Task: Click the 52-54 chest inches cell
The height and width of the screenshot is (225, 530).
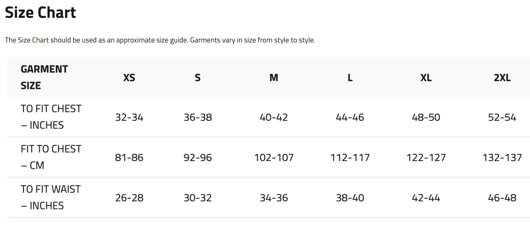Action: pyautogui.click(x=502, y=117)
